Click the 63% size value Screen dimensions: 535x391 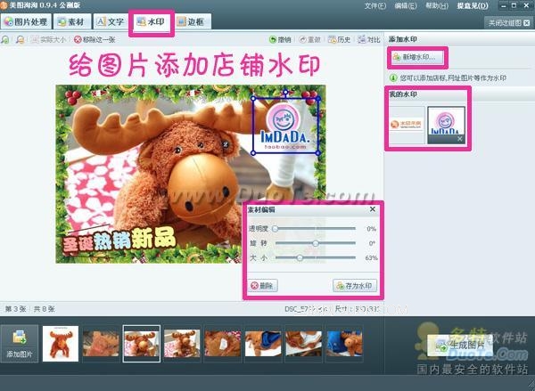click(371, 258)
